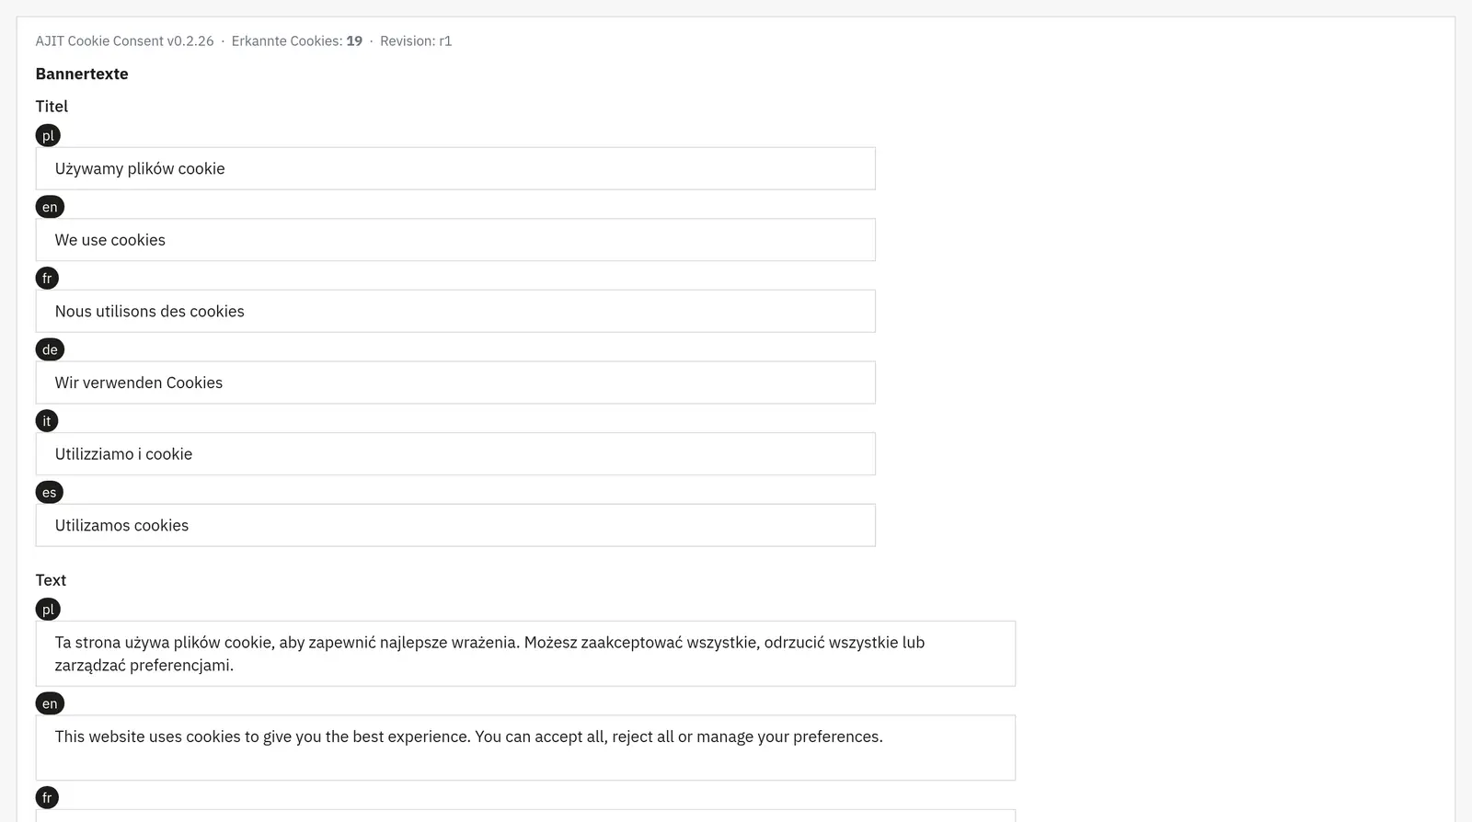This screenshot has width=1472, height=822.
Task: Click the 'Bannertexte' heading
Action: pos(82,74)
